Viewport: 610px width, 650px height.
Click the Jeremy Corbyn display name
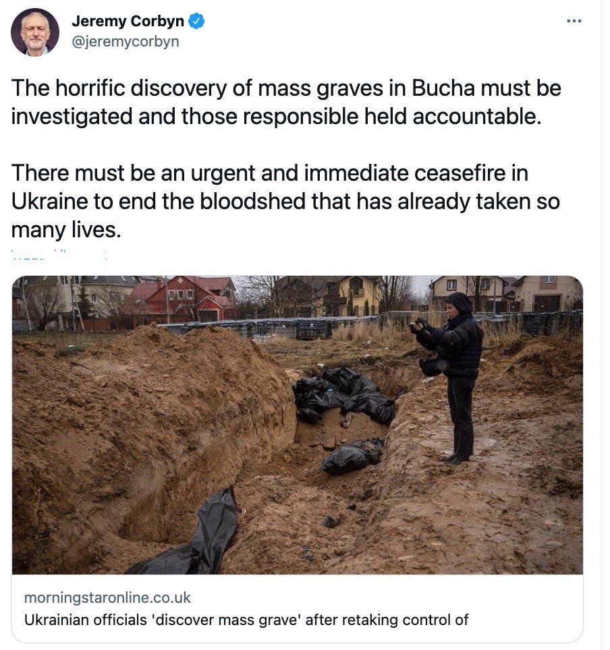click(128, 21)
